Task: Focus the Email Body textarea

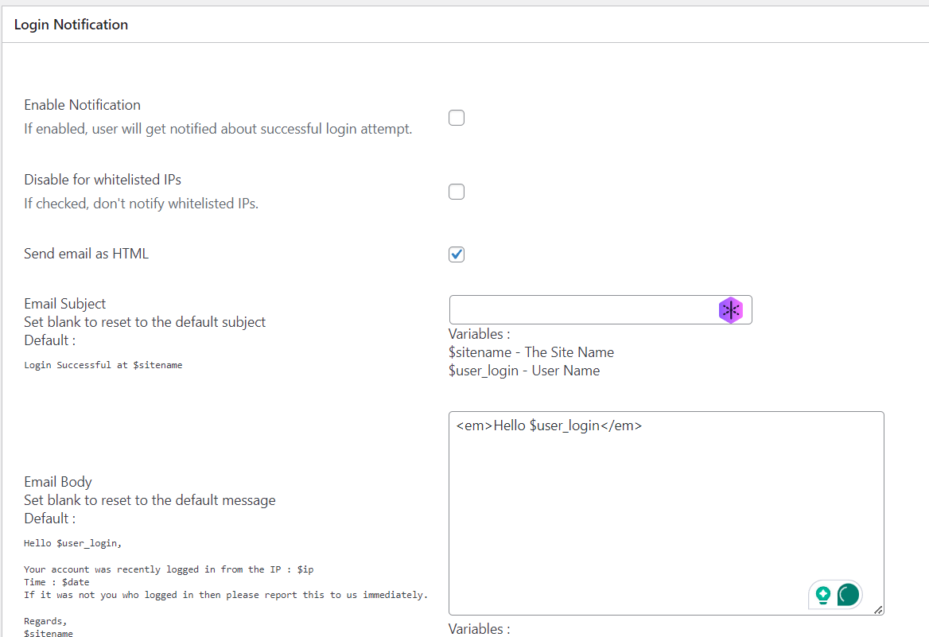Action: (666, 513)
